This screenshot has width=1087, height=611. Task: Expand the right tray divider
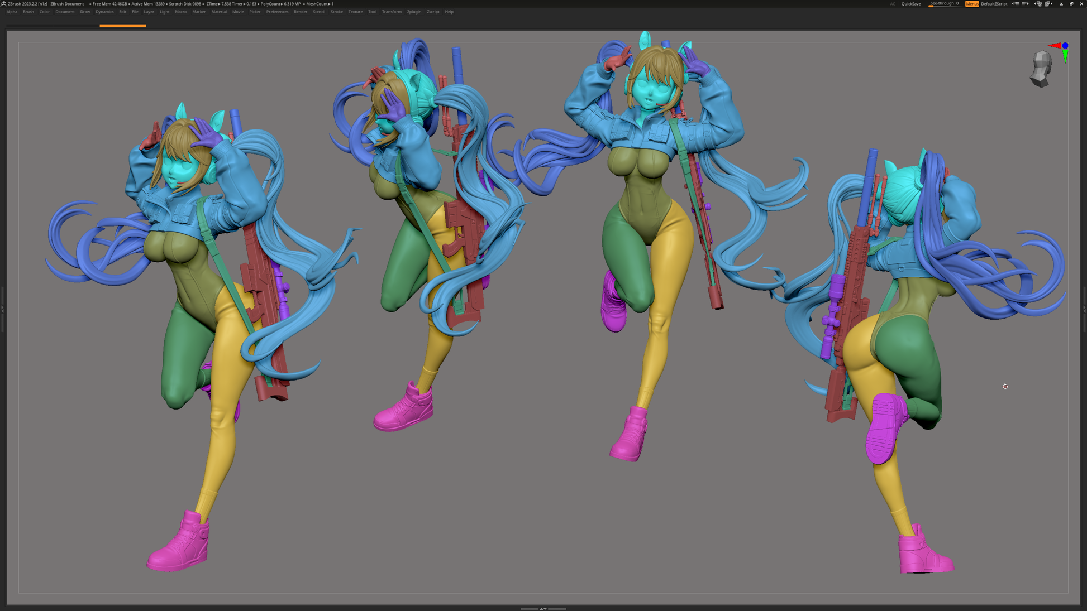(1084, 309)
